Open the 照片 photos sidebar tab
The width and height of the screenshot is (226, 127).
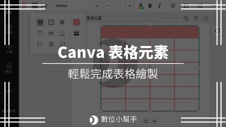9,68
